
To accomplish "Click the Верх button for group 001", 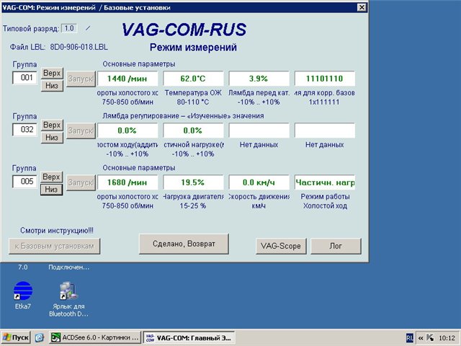I will tap(52, 73).
